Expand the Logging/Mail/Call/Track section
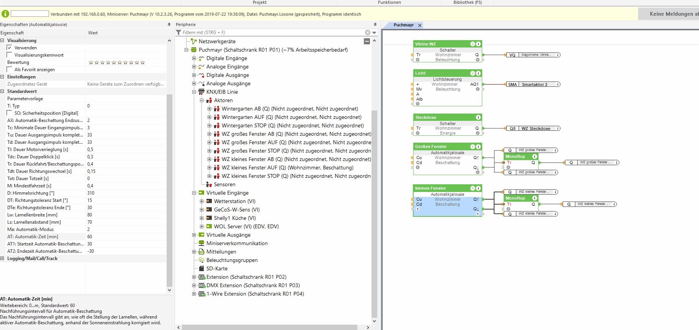This screenshot has height=330, width=699. pyautogui.click(x=2, y=258)
